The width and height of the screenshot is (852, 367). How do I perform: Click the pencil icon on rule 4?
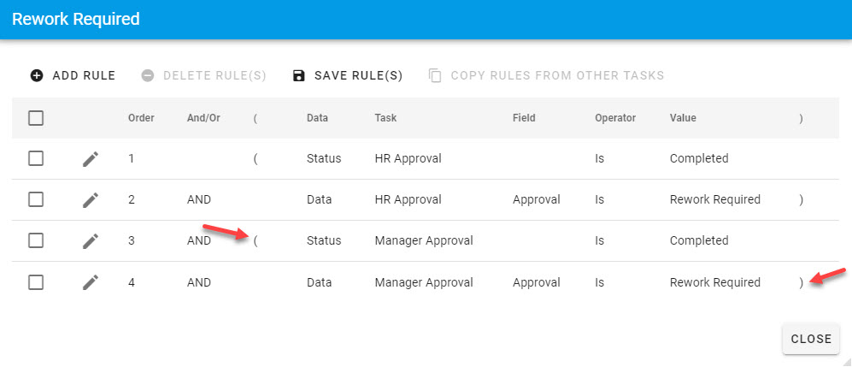91,282
